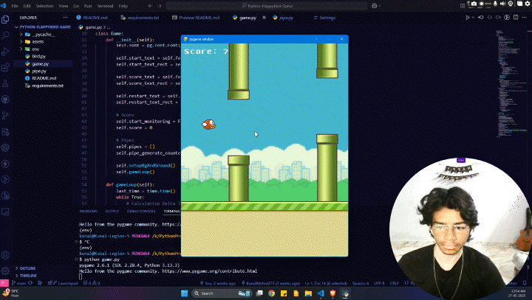Viewport: 532px width, 300px height.
Task: Go forward with title bar arrow
Action: click(x=160, y=6)
